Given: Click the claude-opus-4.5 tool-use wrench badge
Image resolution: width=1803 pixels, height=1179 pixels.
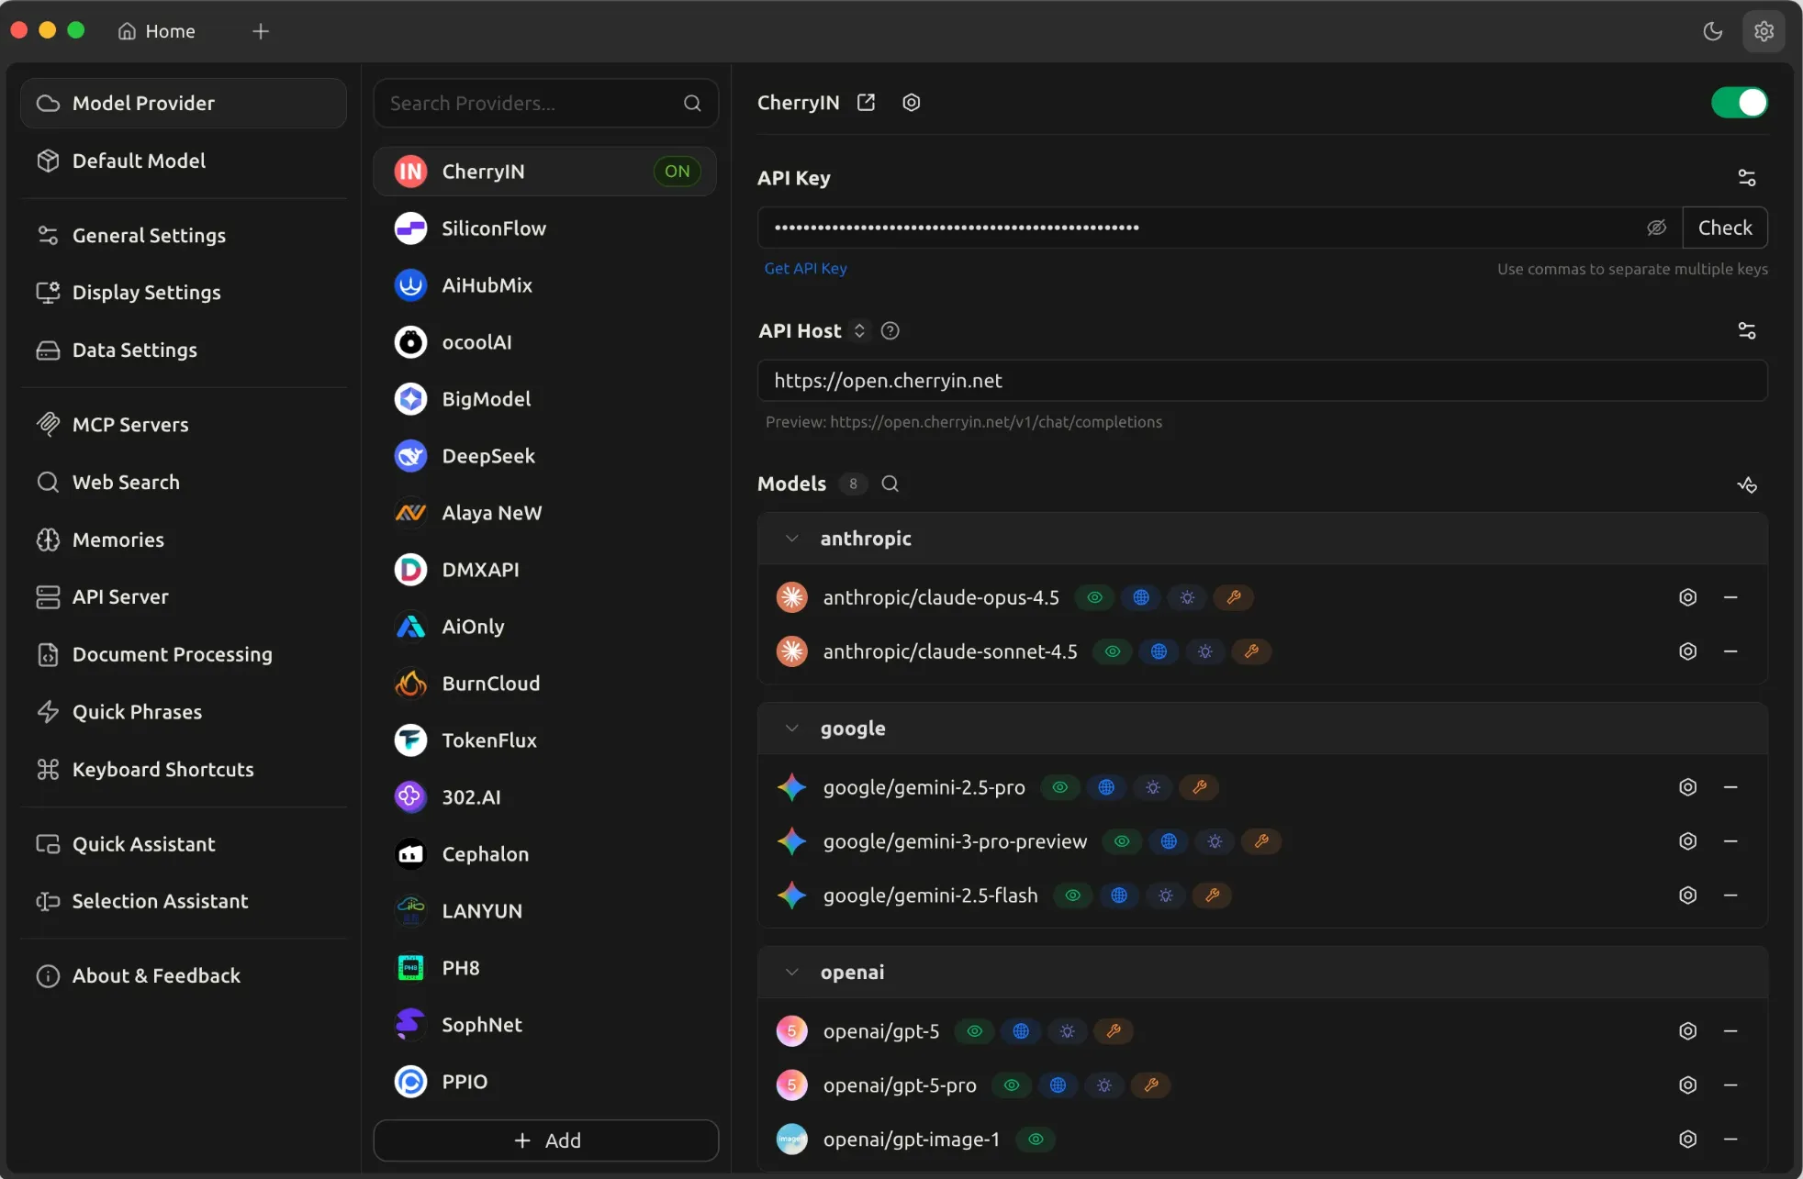Looking at the screenshot, I should coord(1234,597).
